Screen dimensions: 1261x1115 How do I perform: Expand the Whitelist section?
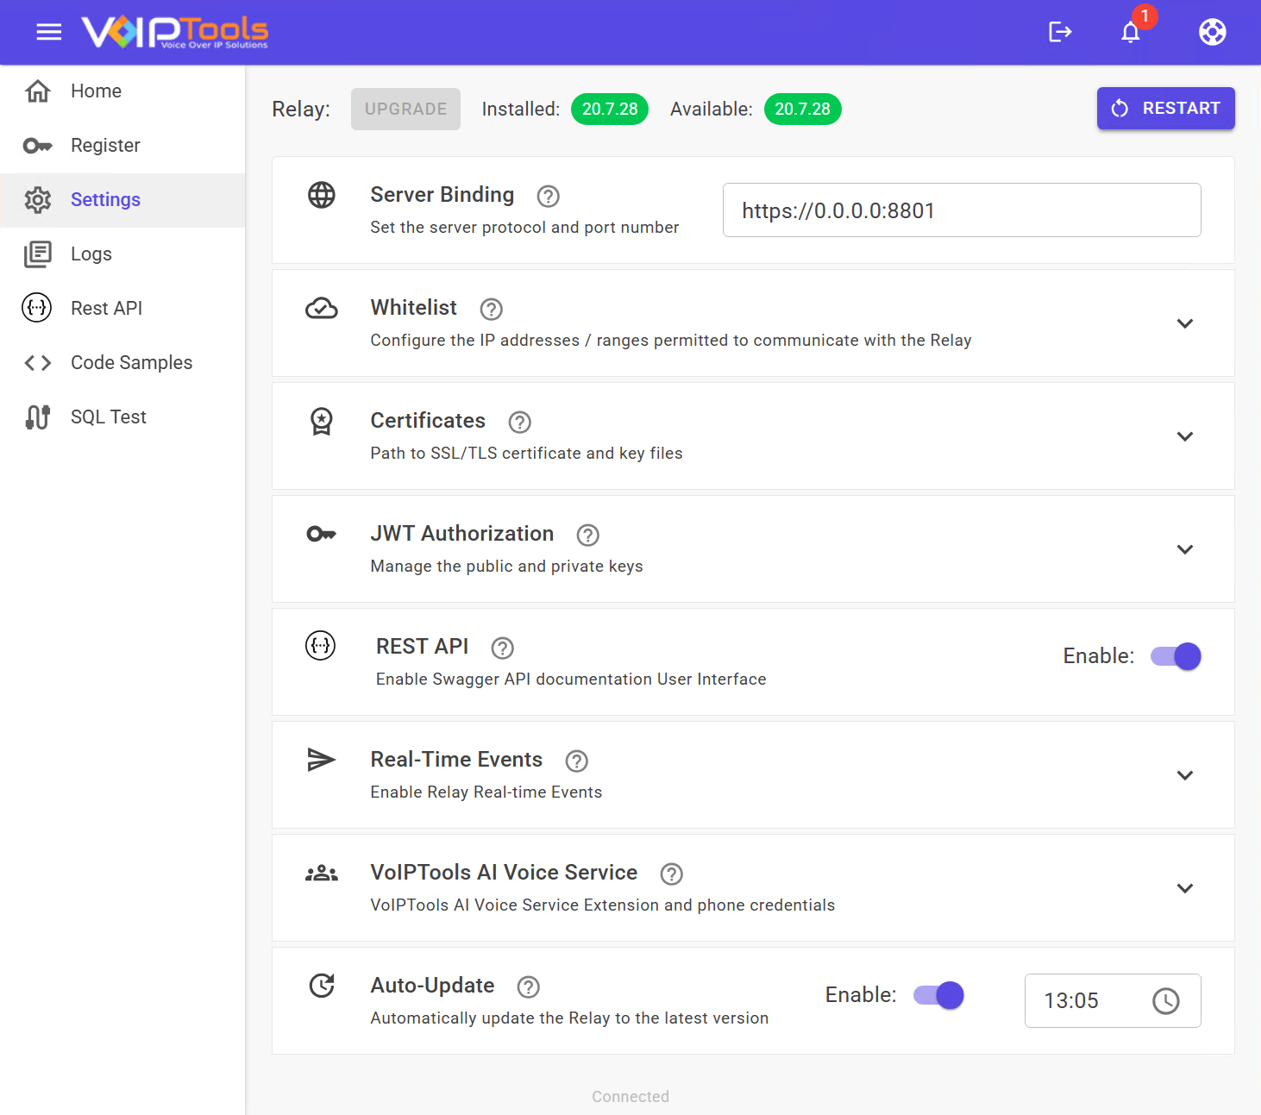point(1184,323)
